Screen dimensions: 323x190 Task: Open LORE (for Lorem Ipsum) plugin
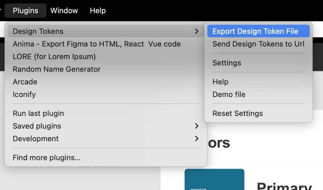click(x=54, y=57)
